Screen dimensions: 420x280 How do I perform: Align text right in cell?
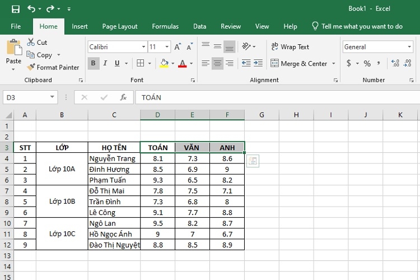[229, 63]
